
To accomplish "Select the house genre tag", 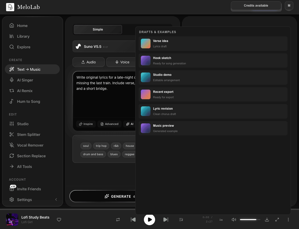I will coord(129,146).
